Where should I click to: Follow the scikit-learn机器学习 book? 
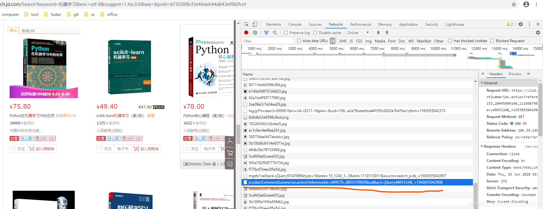105,149
